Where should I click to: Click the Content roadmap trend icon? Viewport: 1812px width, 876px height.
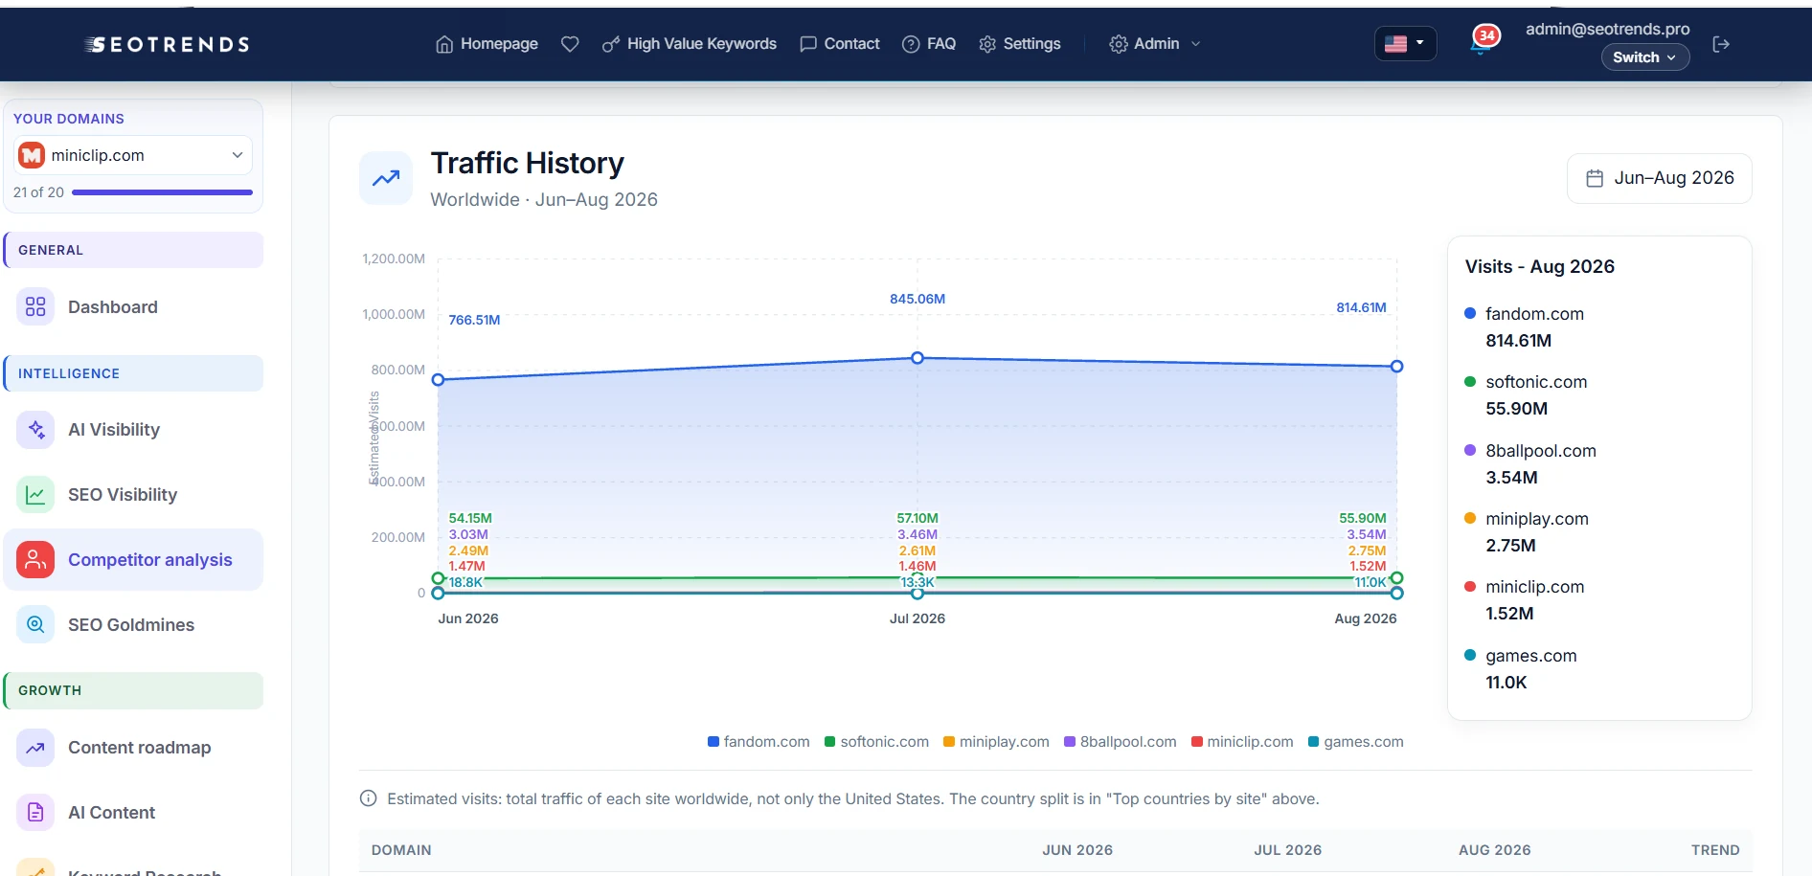point(35,748)
